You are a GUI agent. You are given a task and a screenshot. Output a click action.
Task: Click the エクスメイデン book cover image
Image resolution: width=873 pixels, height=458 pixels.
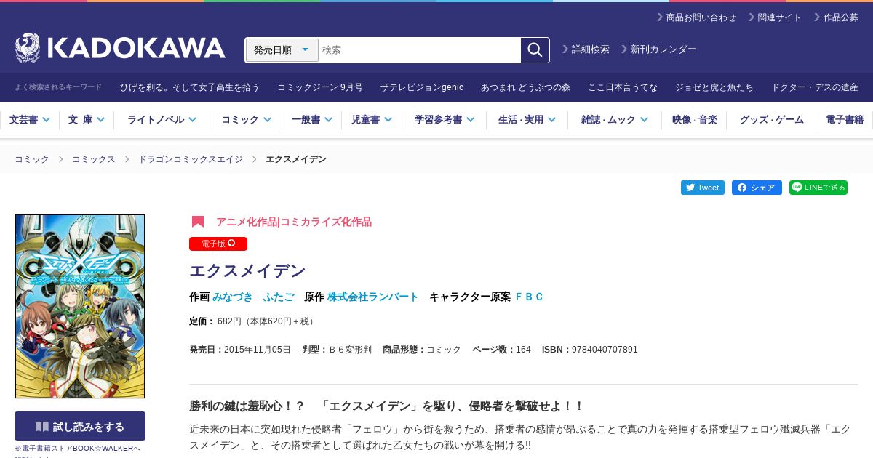click(80, 306)
